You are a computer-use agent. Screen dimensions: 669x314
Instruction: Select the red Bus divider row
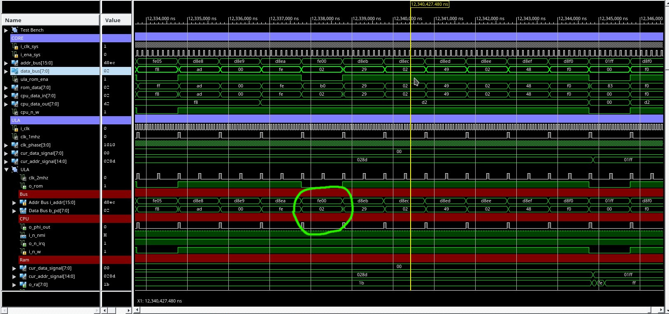[59, 194]
